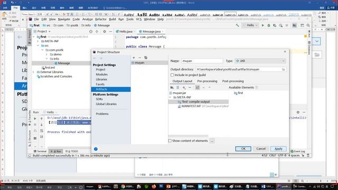The image size is (338, 190).
Task: Remove the selected element from the output layout
Action: point(190,88)
